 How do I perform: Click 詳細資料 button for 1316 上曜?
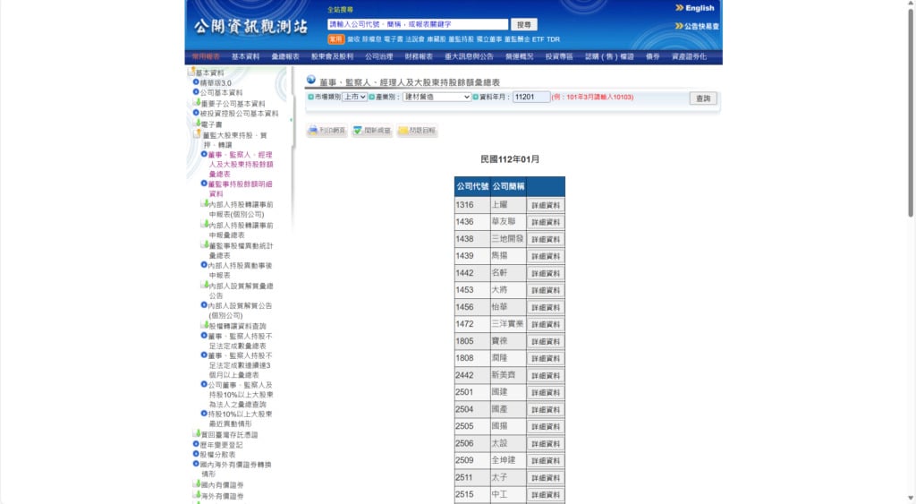click(x=546, y=205)
